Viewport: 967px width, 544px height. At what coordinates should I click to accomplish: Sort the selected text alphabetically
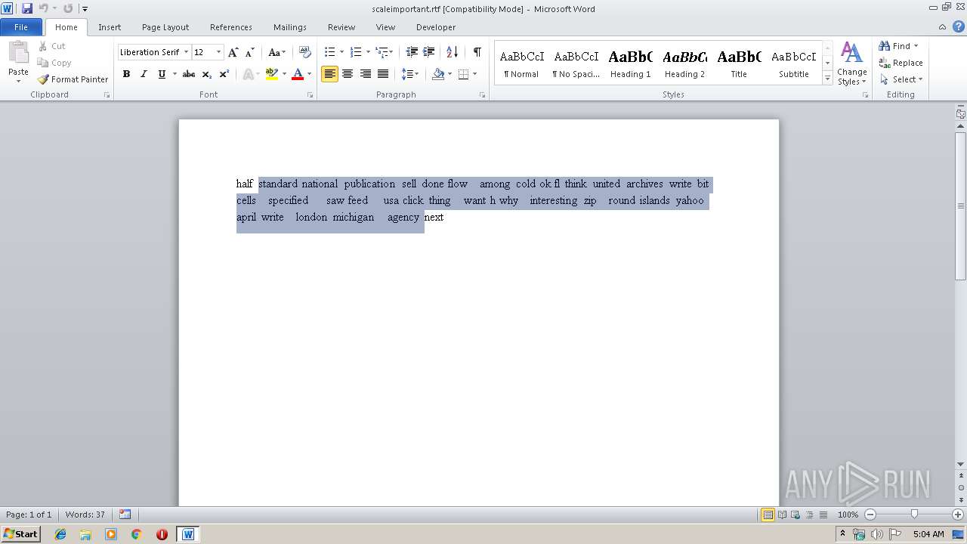point(452,52)
